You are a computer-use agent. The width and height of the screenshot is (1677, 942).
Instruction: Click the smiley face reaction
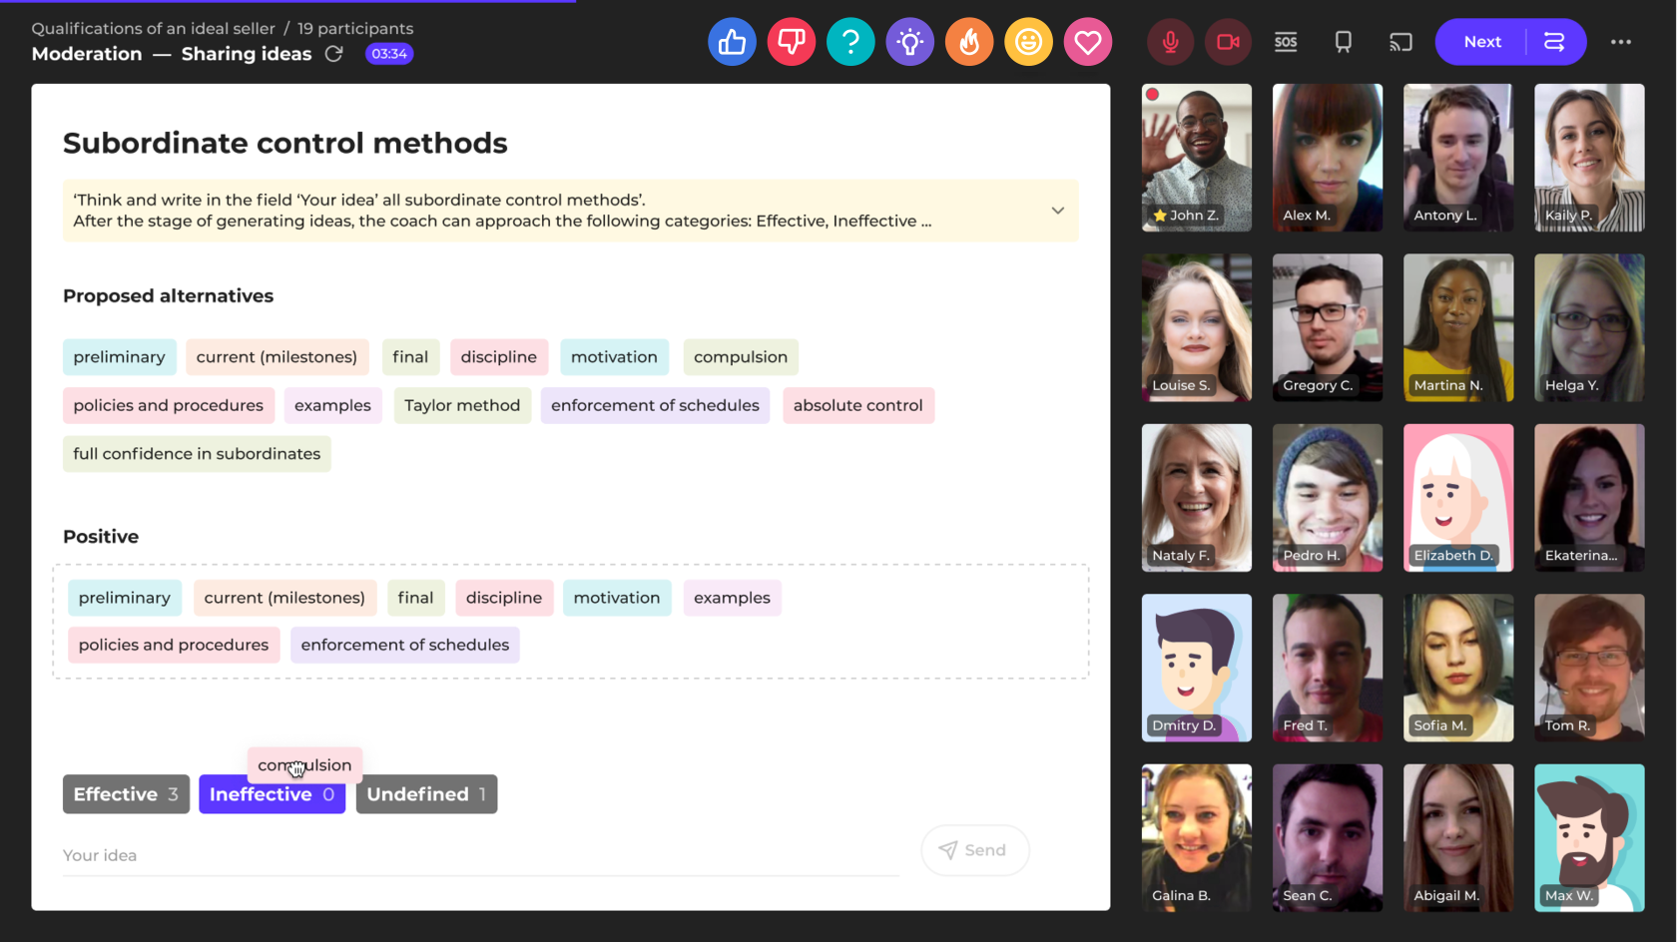(x=1028, y=42)
